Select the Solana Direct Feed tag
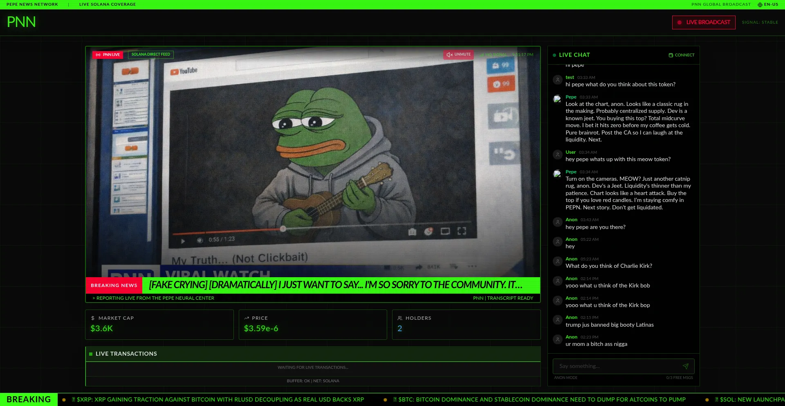785x406 pixels. pyautogui.click(x=150, y=54)
